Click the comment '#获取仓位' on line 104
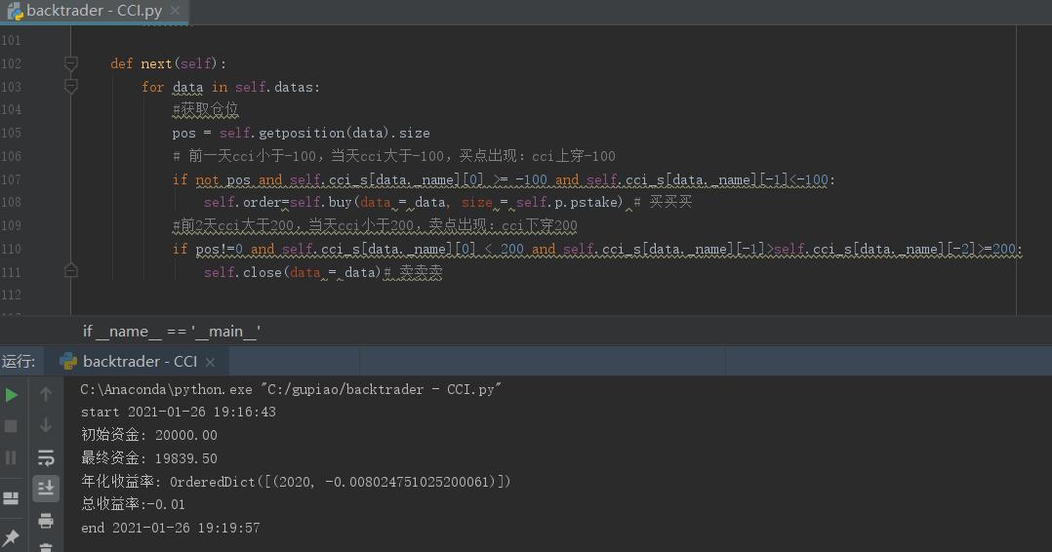 point(205,109)
